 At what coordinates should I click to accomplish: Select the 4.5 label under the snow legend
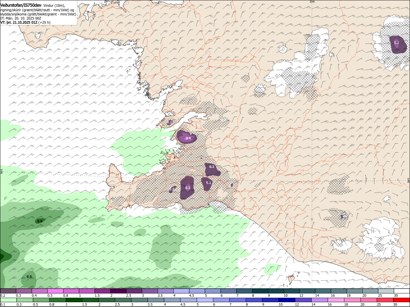click(192, 295)
